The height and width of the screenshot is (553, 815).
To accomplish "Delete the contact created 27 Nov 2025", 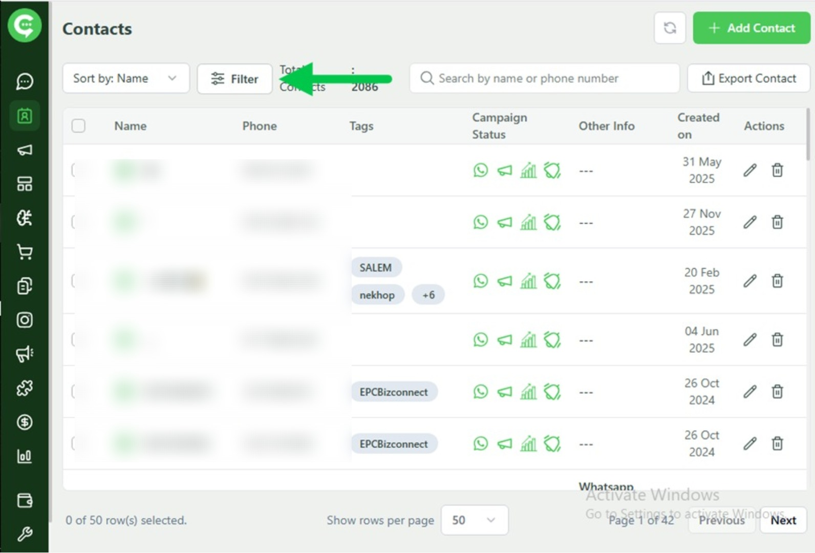I will [x=777, y=222].
